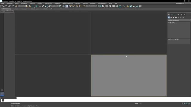
Task: Click the Redo arrow icon
Action: click(6, 6)
